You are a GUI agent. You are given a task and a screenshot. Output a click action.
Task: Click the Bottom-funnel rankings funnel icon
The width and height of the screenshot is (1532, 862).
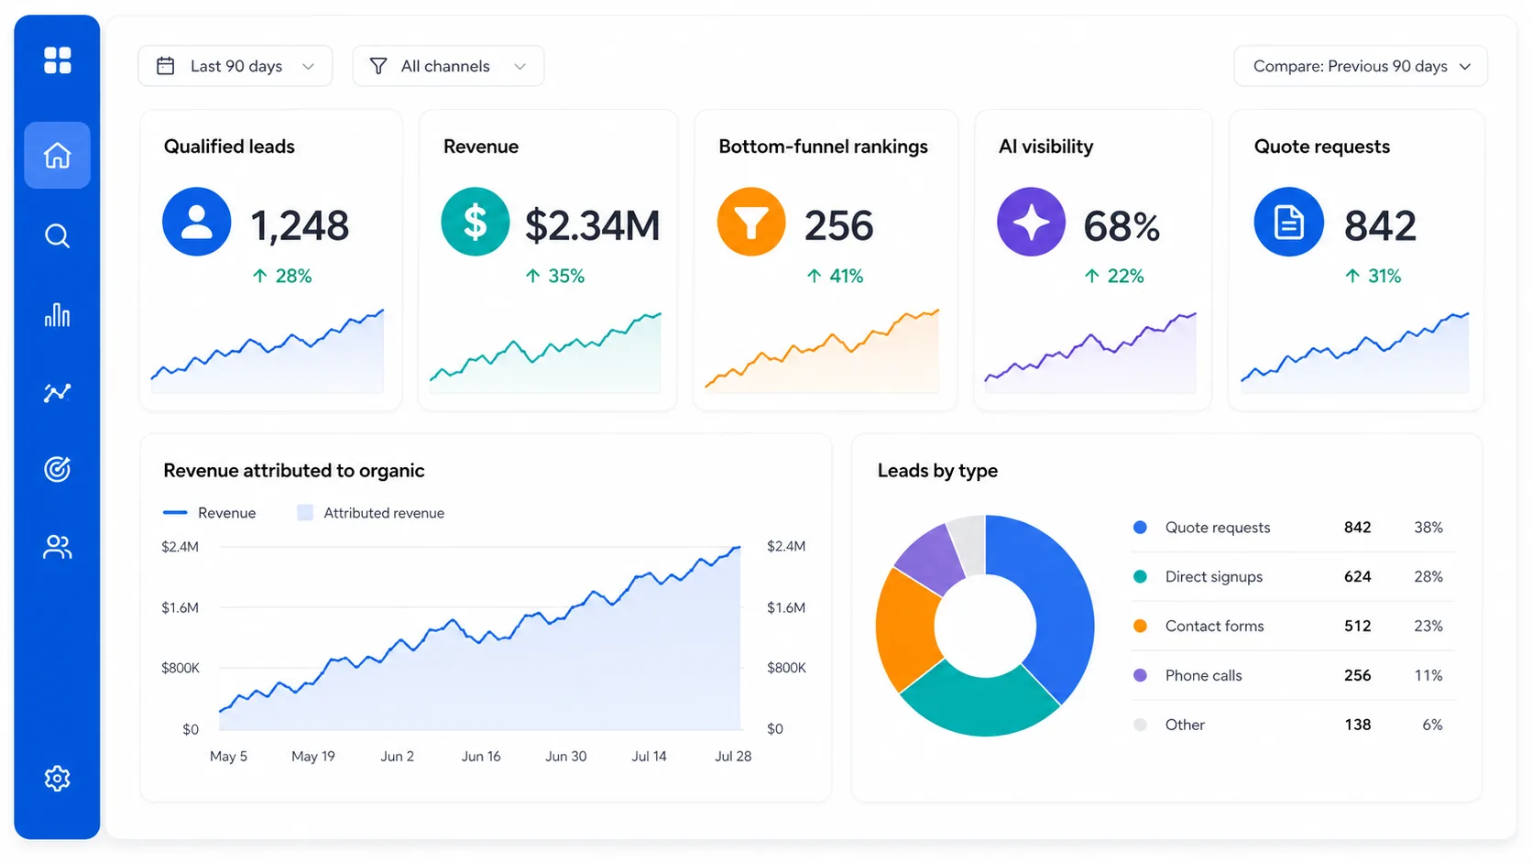(751, 222)
